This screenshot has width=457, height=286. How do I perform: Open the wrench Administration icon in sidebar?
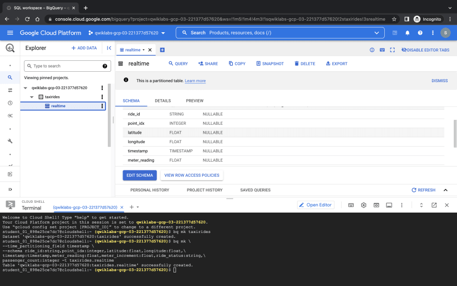pos(10,141)
